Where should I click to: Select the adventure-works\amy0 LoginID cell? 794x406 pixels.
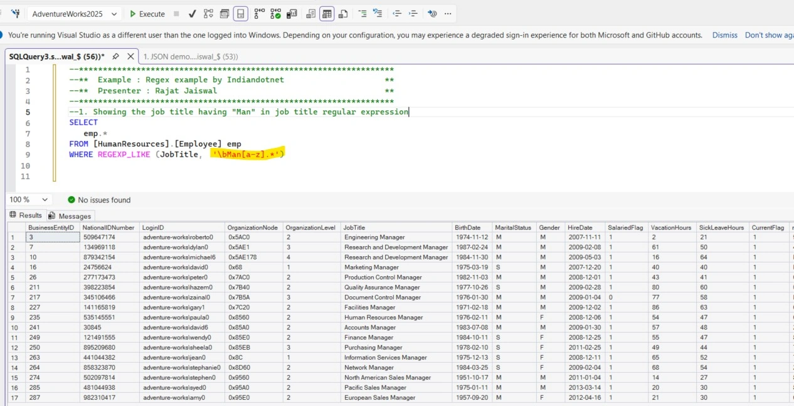pos(182,398)
